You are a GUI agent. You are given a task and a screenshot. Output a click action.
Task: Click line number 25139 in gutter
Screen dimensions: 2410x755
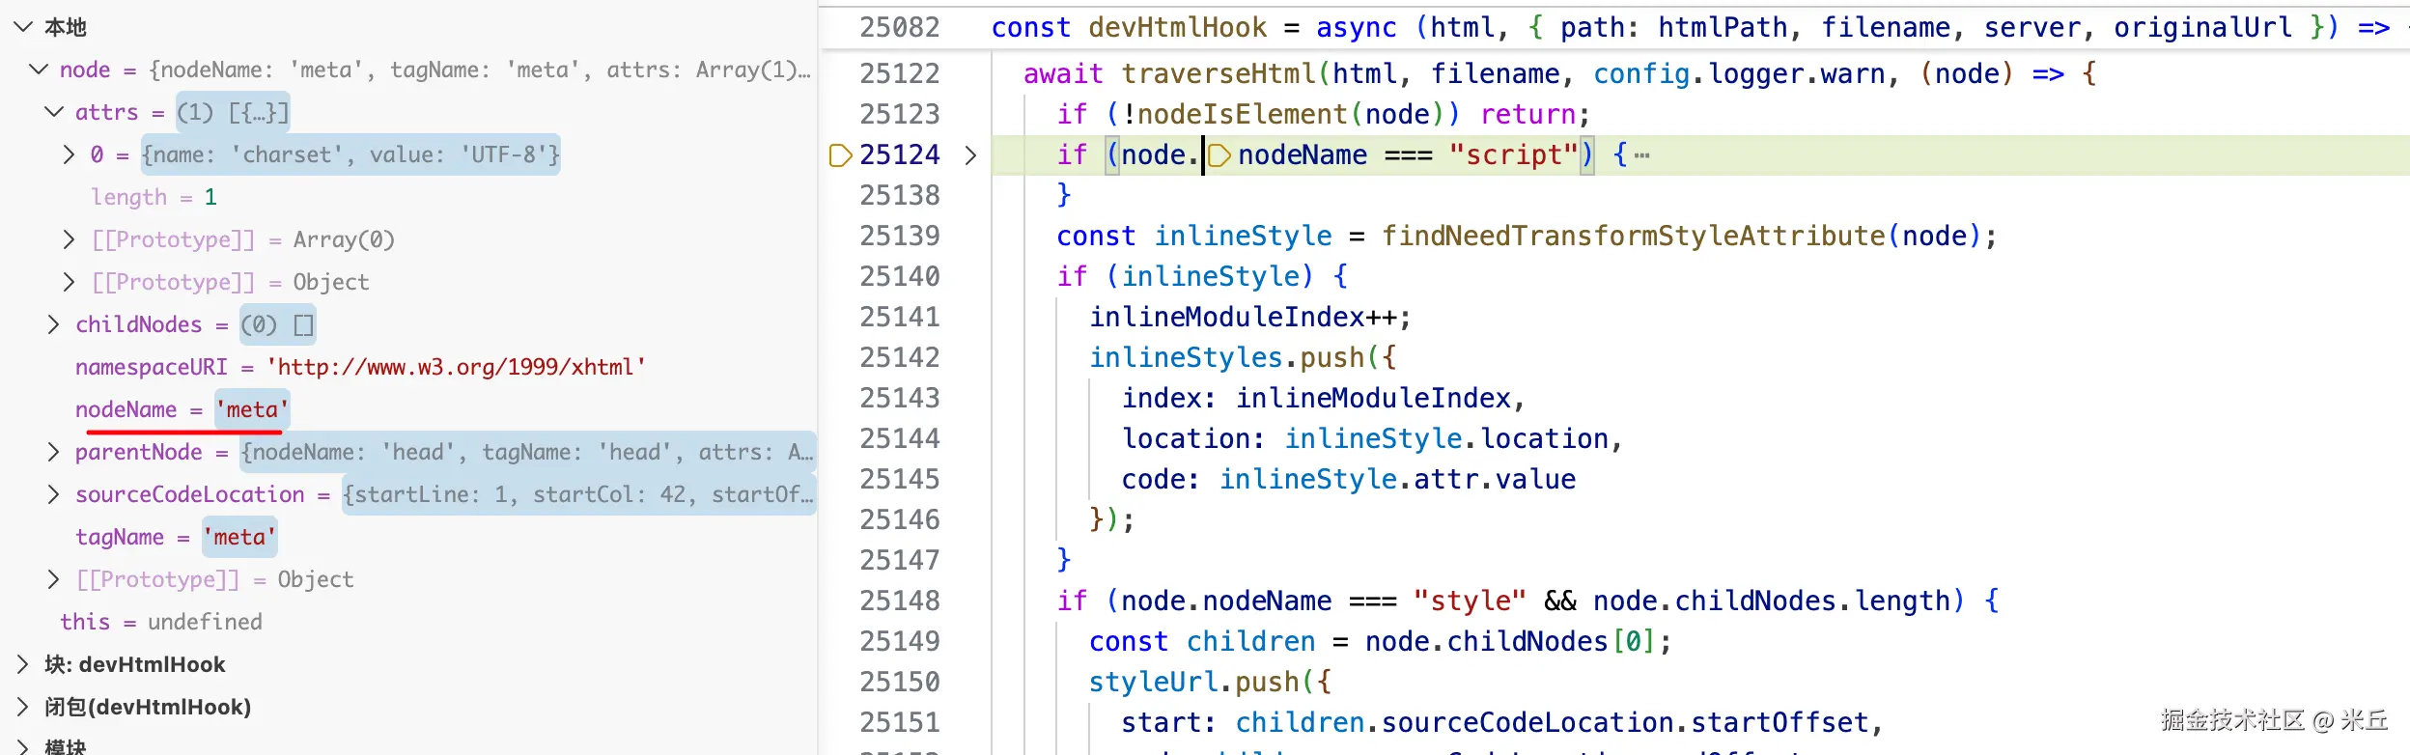(899, 236)
